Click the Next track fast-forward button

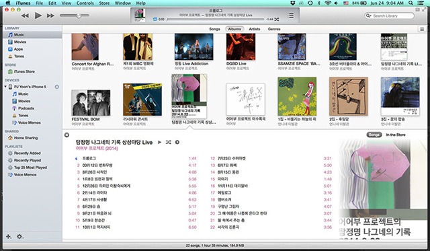(50, 15)
